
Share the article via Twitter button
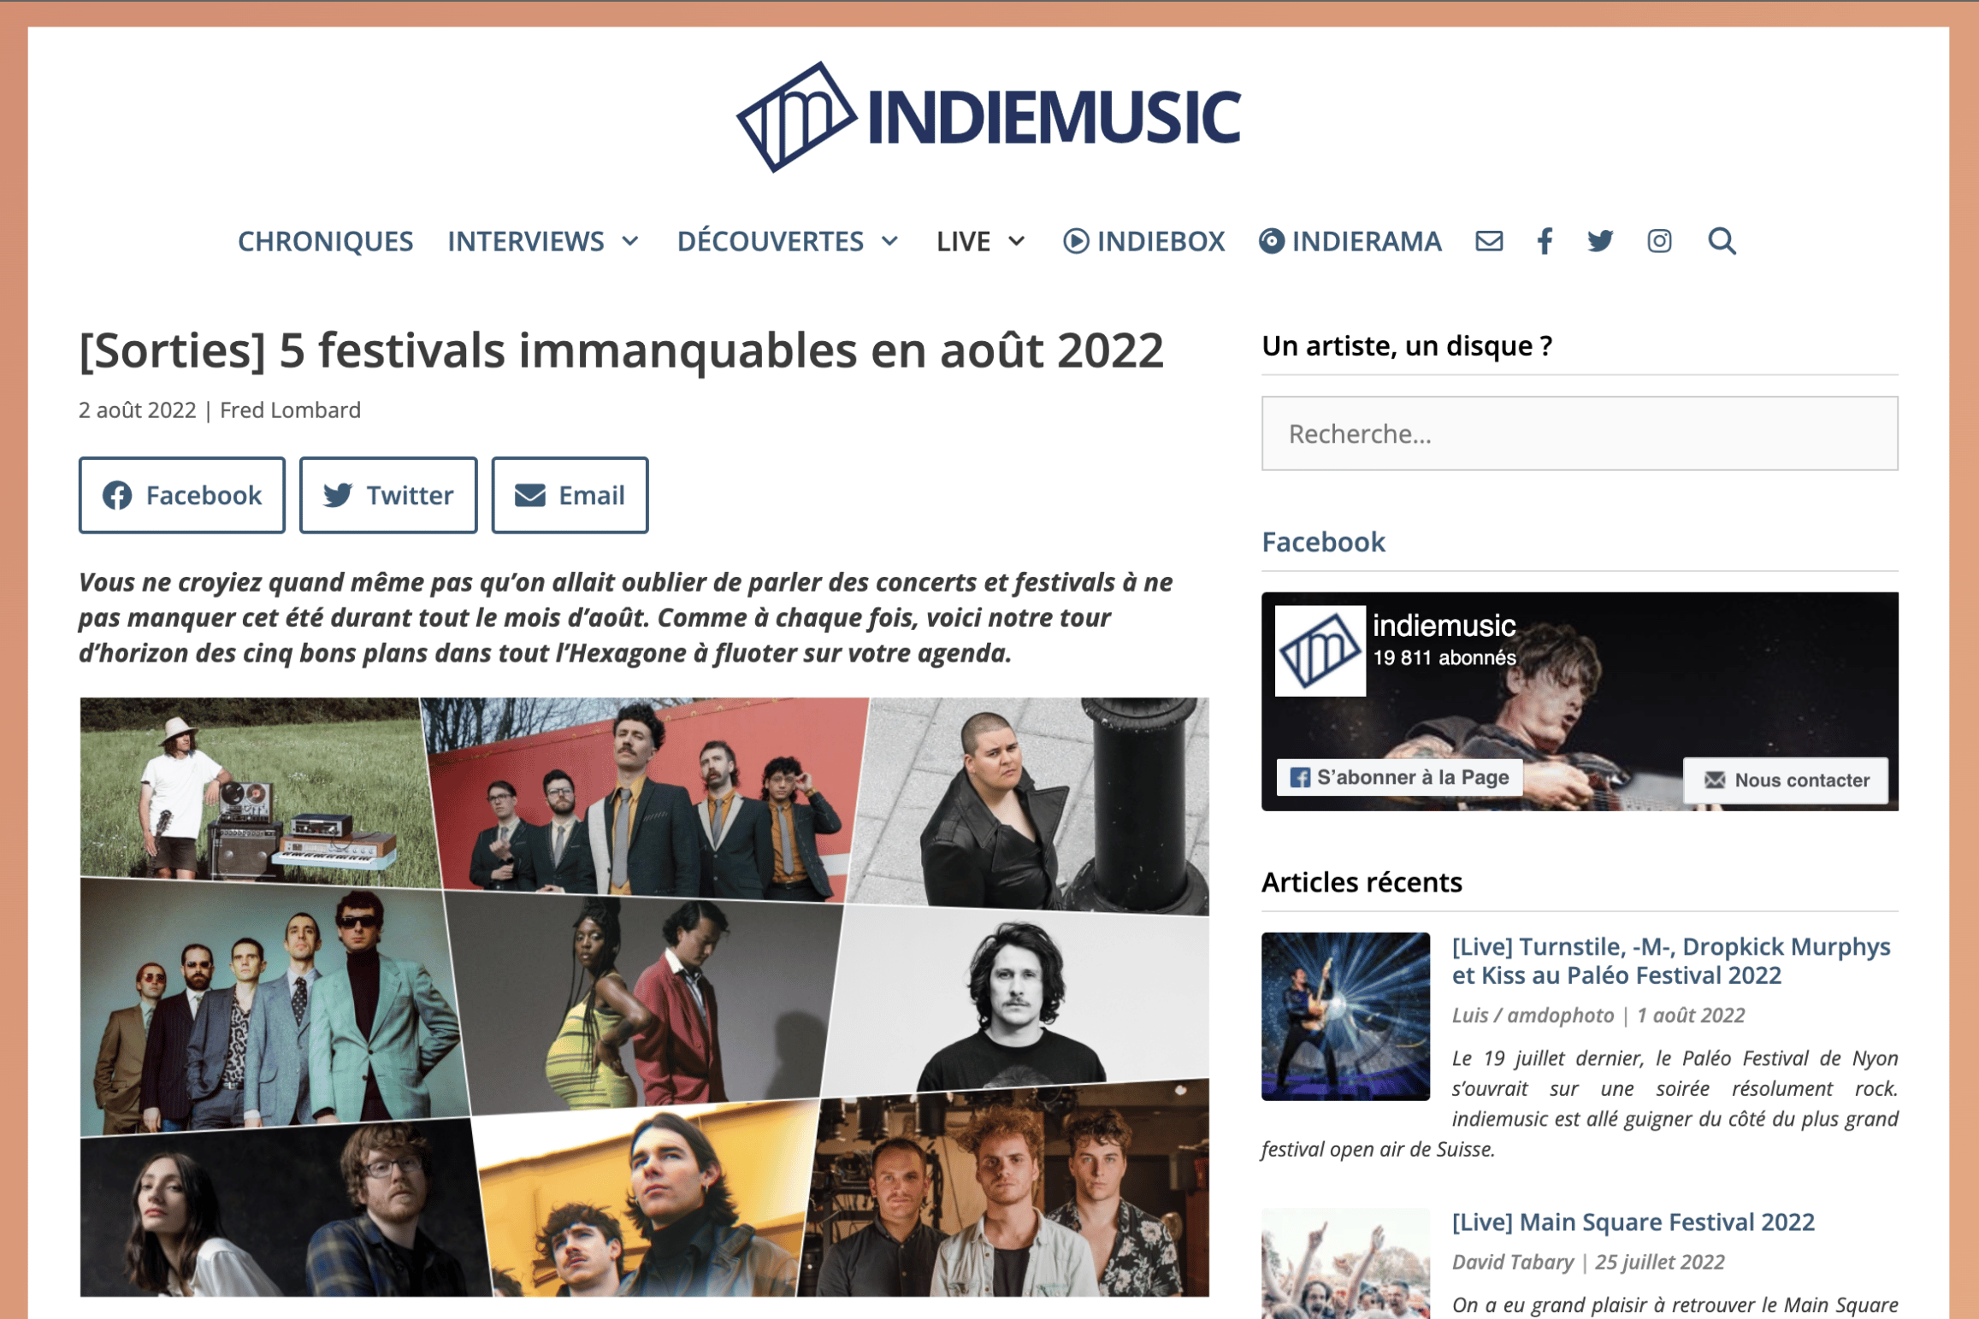[388, 495]
